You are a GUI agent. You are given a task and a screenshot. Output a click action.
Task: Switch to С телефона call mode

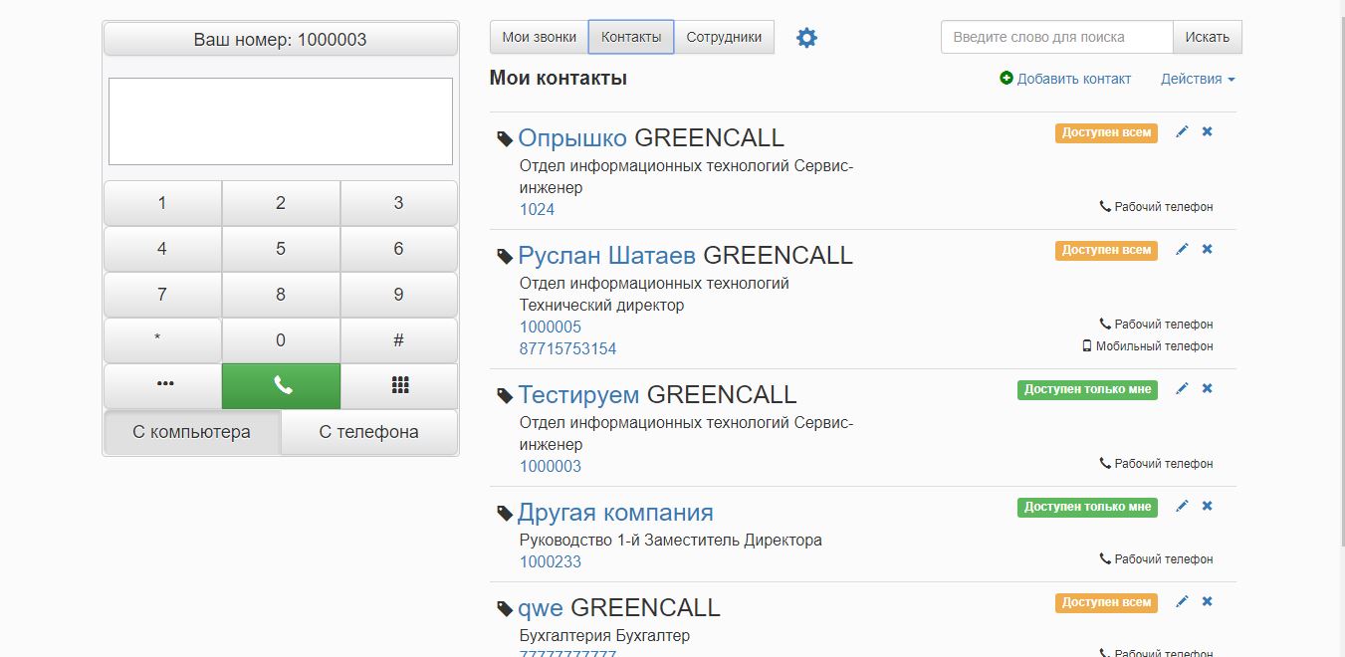pyautogui.click(x=368, y=432)
